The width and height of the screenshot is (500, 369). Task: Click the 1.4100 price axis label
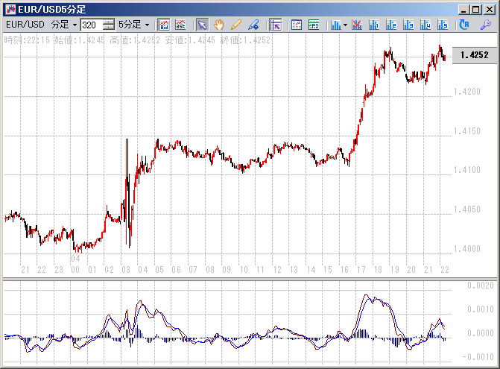[x=466, y=170]
